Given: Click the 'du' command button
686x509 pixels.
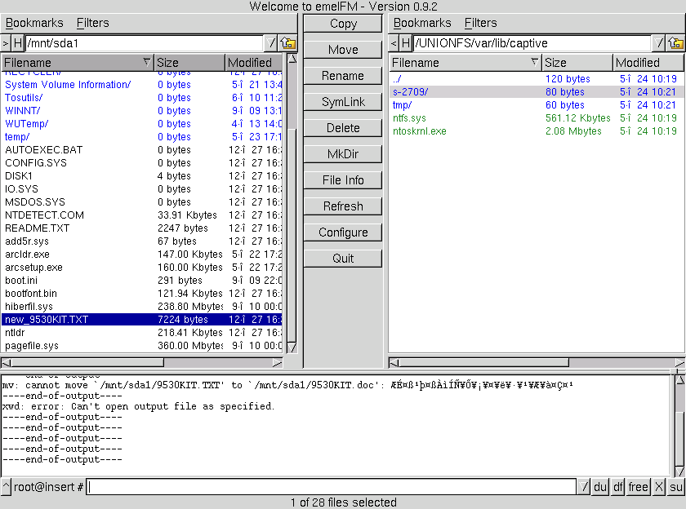Looking at the screenshot, I should pos(600,487).
